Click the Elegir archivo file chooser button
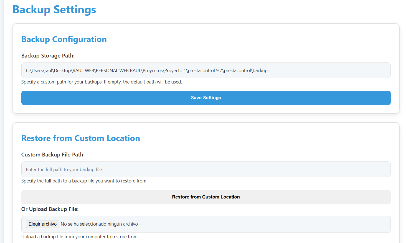The image size is (406, 243). tap(42, 224)
